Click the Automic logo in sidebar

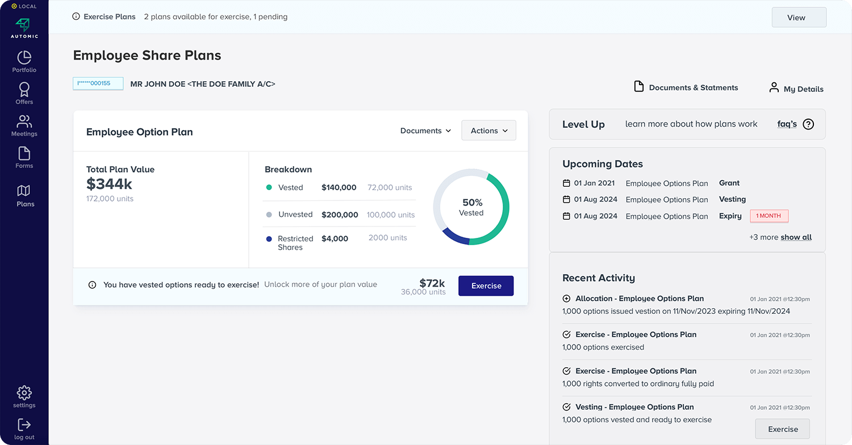point(24,25)
